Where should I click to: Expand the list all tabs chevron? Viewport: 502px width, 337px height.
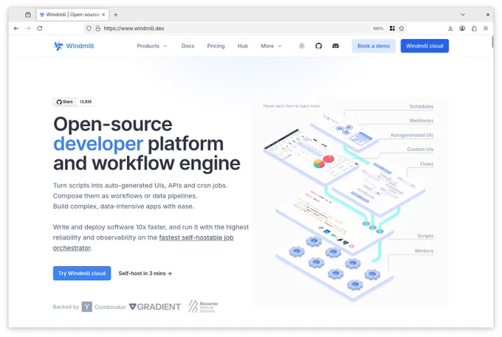[x=463, y=15]
